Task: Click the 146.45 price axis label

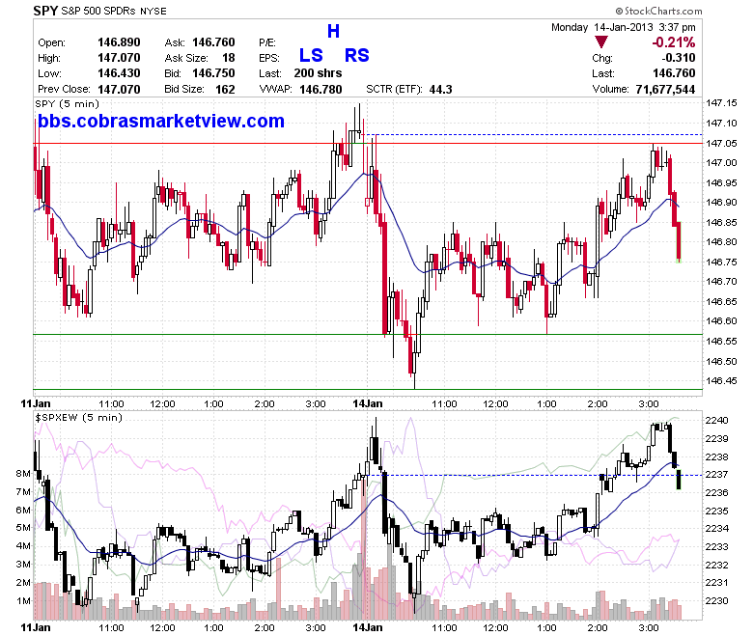Action: 721,380
